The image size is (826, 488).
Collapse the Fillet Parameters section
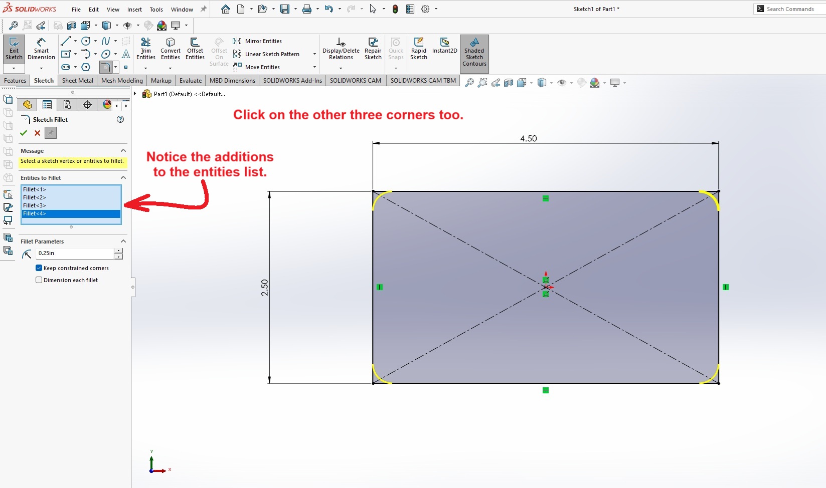(123, 241)
